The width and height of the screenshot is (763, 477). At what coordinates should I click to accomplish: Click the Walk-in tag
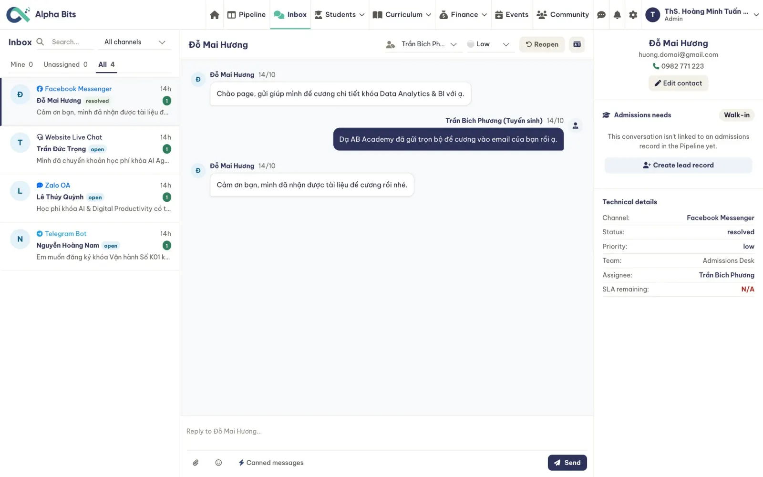[736, 115]
